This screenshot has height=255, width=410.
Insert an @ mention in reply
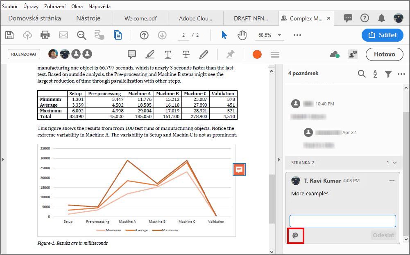(295, 235)
